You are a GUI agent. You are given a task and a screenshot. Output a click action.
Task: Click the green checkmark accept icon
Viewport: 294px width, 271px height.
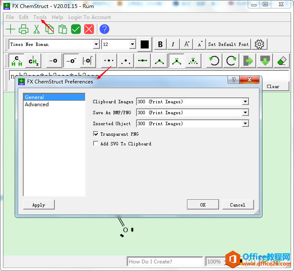(76, 29)
